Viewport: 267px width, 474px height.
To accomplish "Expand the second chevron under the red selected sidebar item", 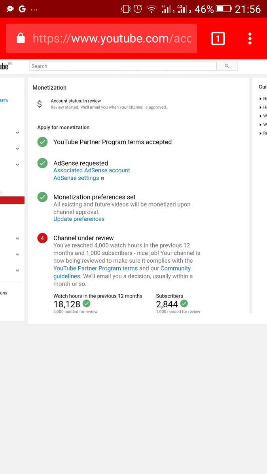I will [x=17, y=254].
